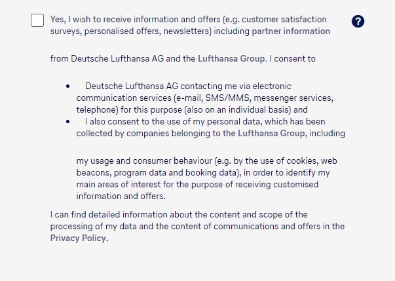
Task: Open the question mark help icon
Action: click(358, 21)
